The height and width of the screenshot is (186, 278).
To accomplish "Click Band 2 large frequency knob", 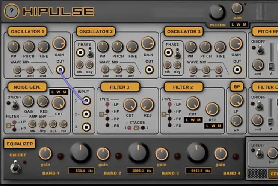I will (x=138, y=153).
